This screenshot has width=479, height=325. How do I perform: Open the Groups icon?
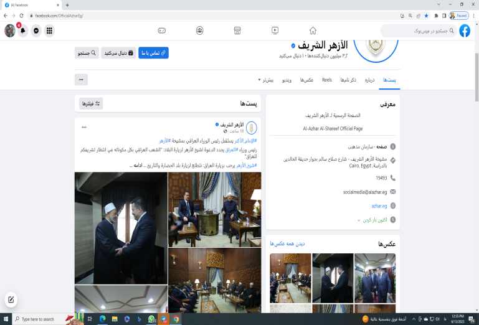pos(200,31)
